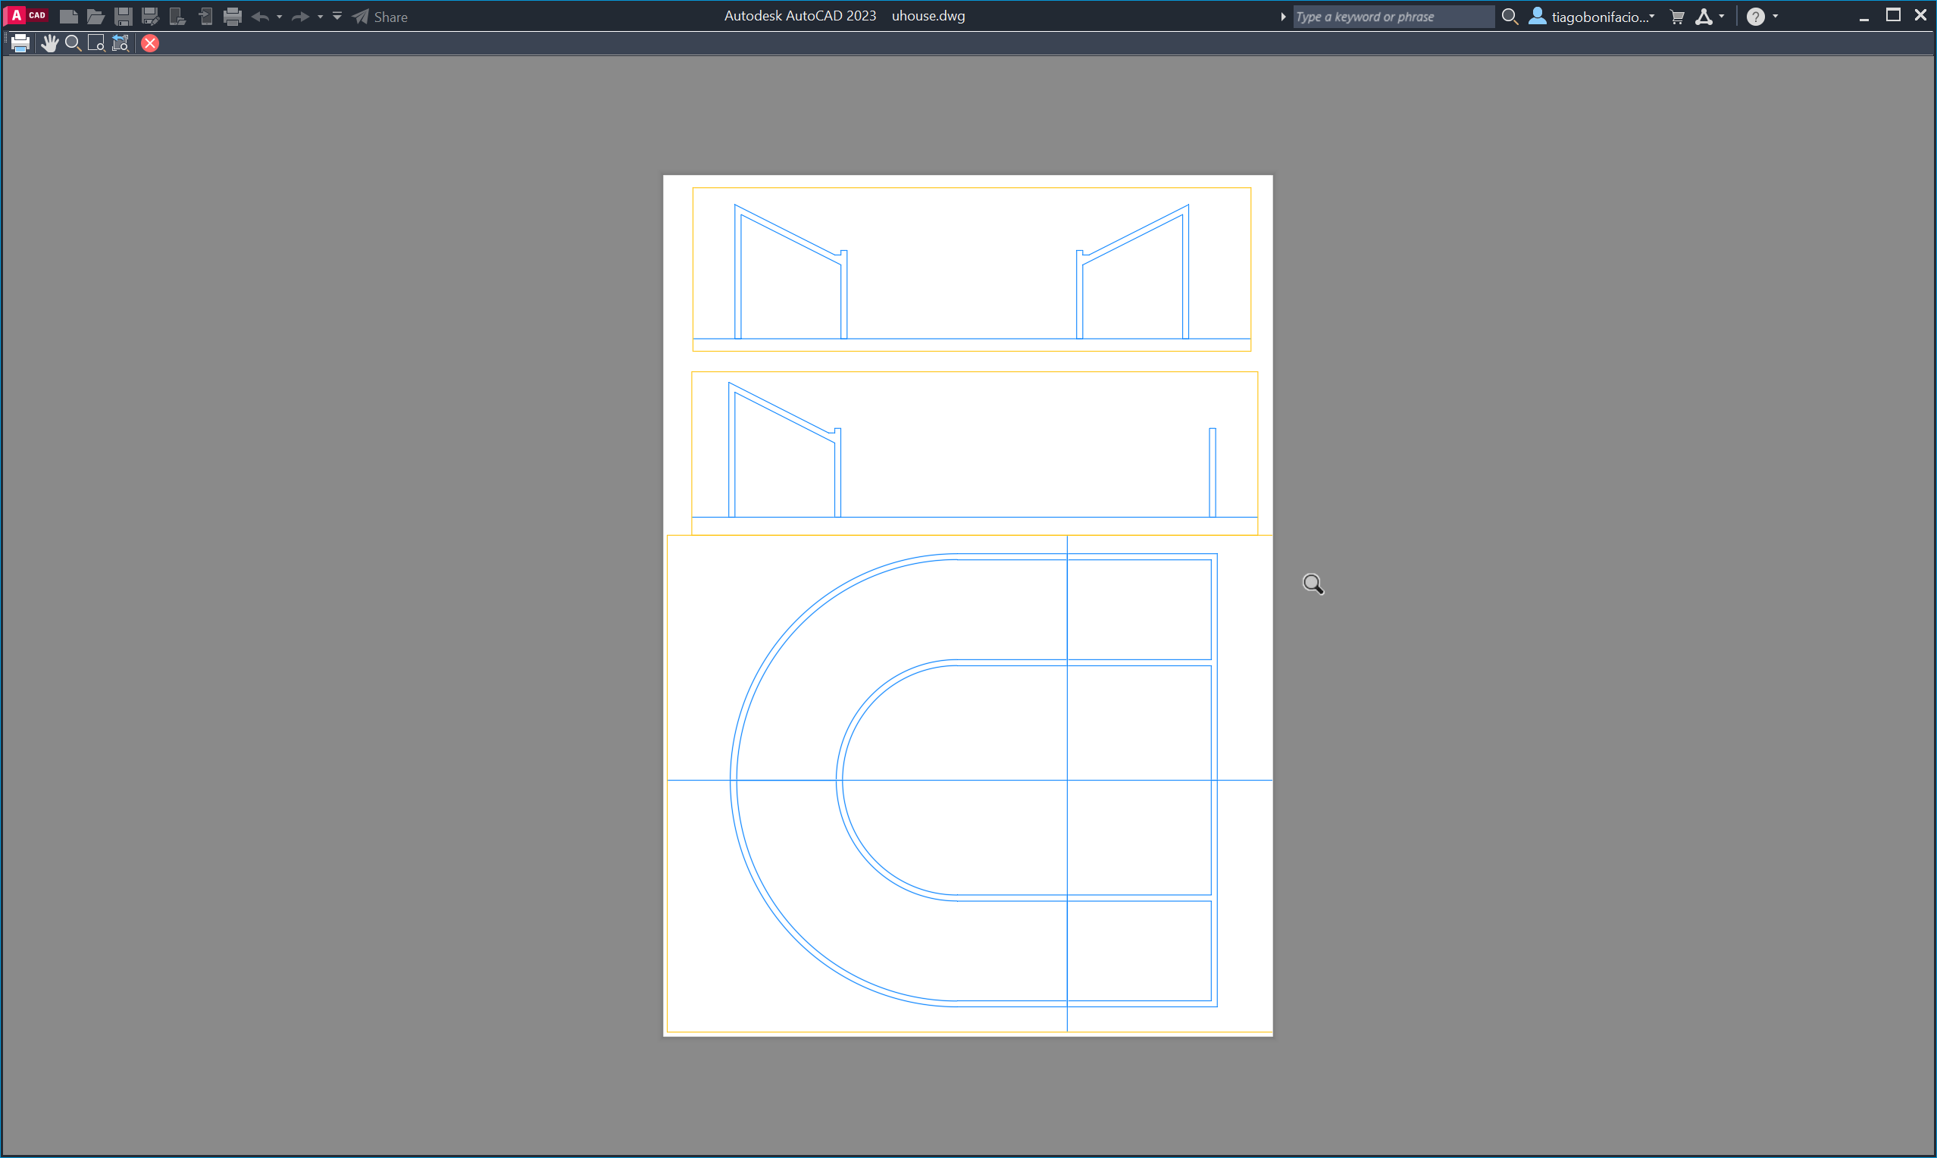Click the Save As disk icon
The height and width of the screenshot is (1158, 1937).
pyautogui.click(x=151, y=17)
